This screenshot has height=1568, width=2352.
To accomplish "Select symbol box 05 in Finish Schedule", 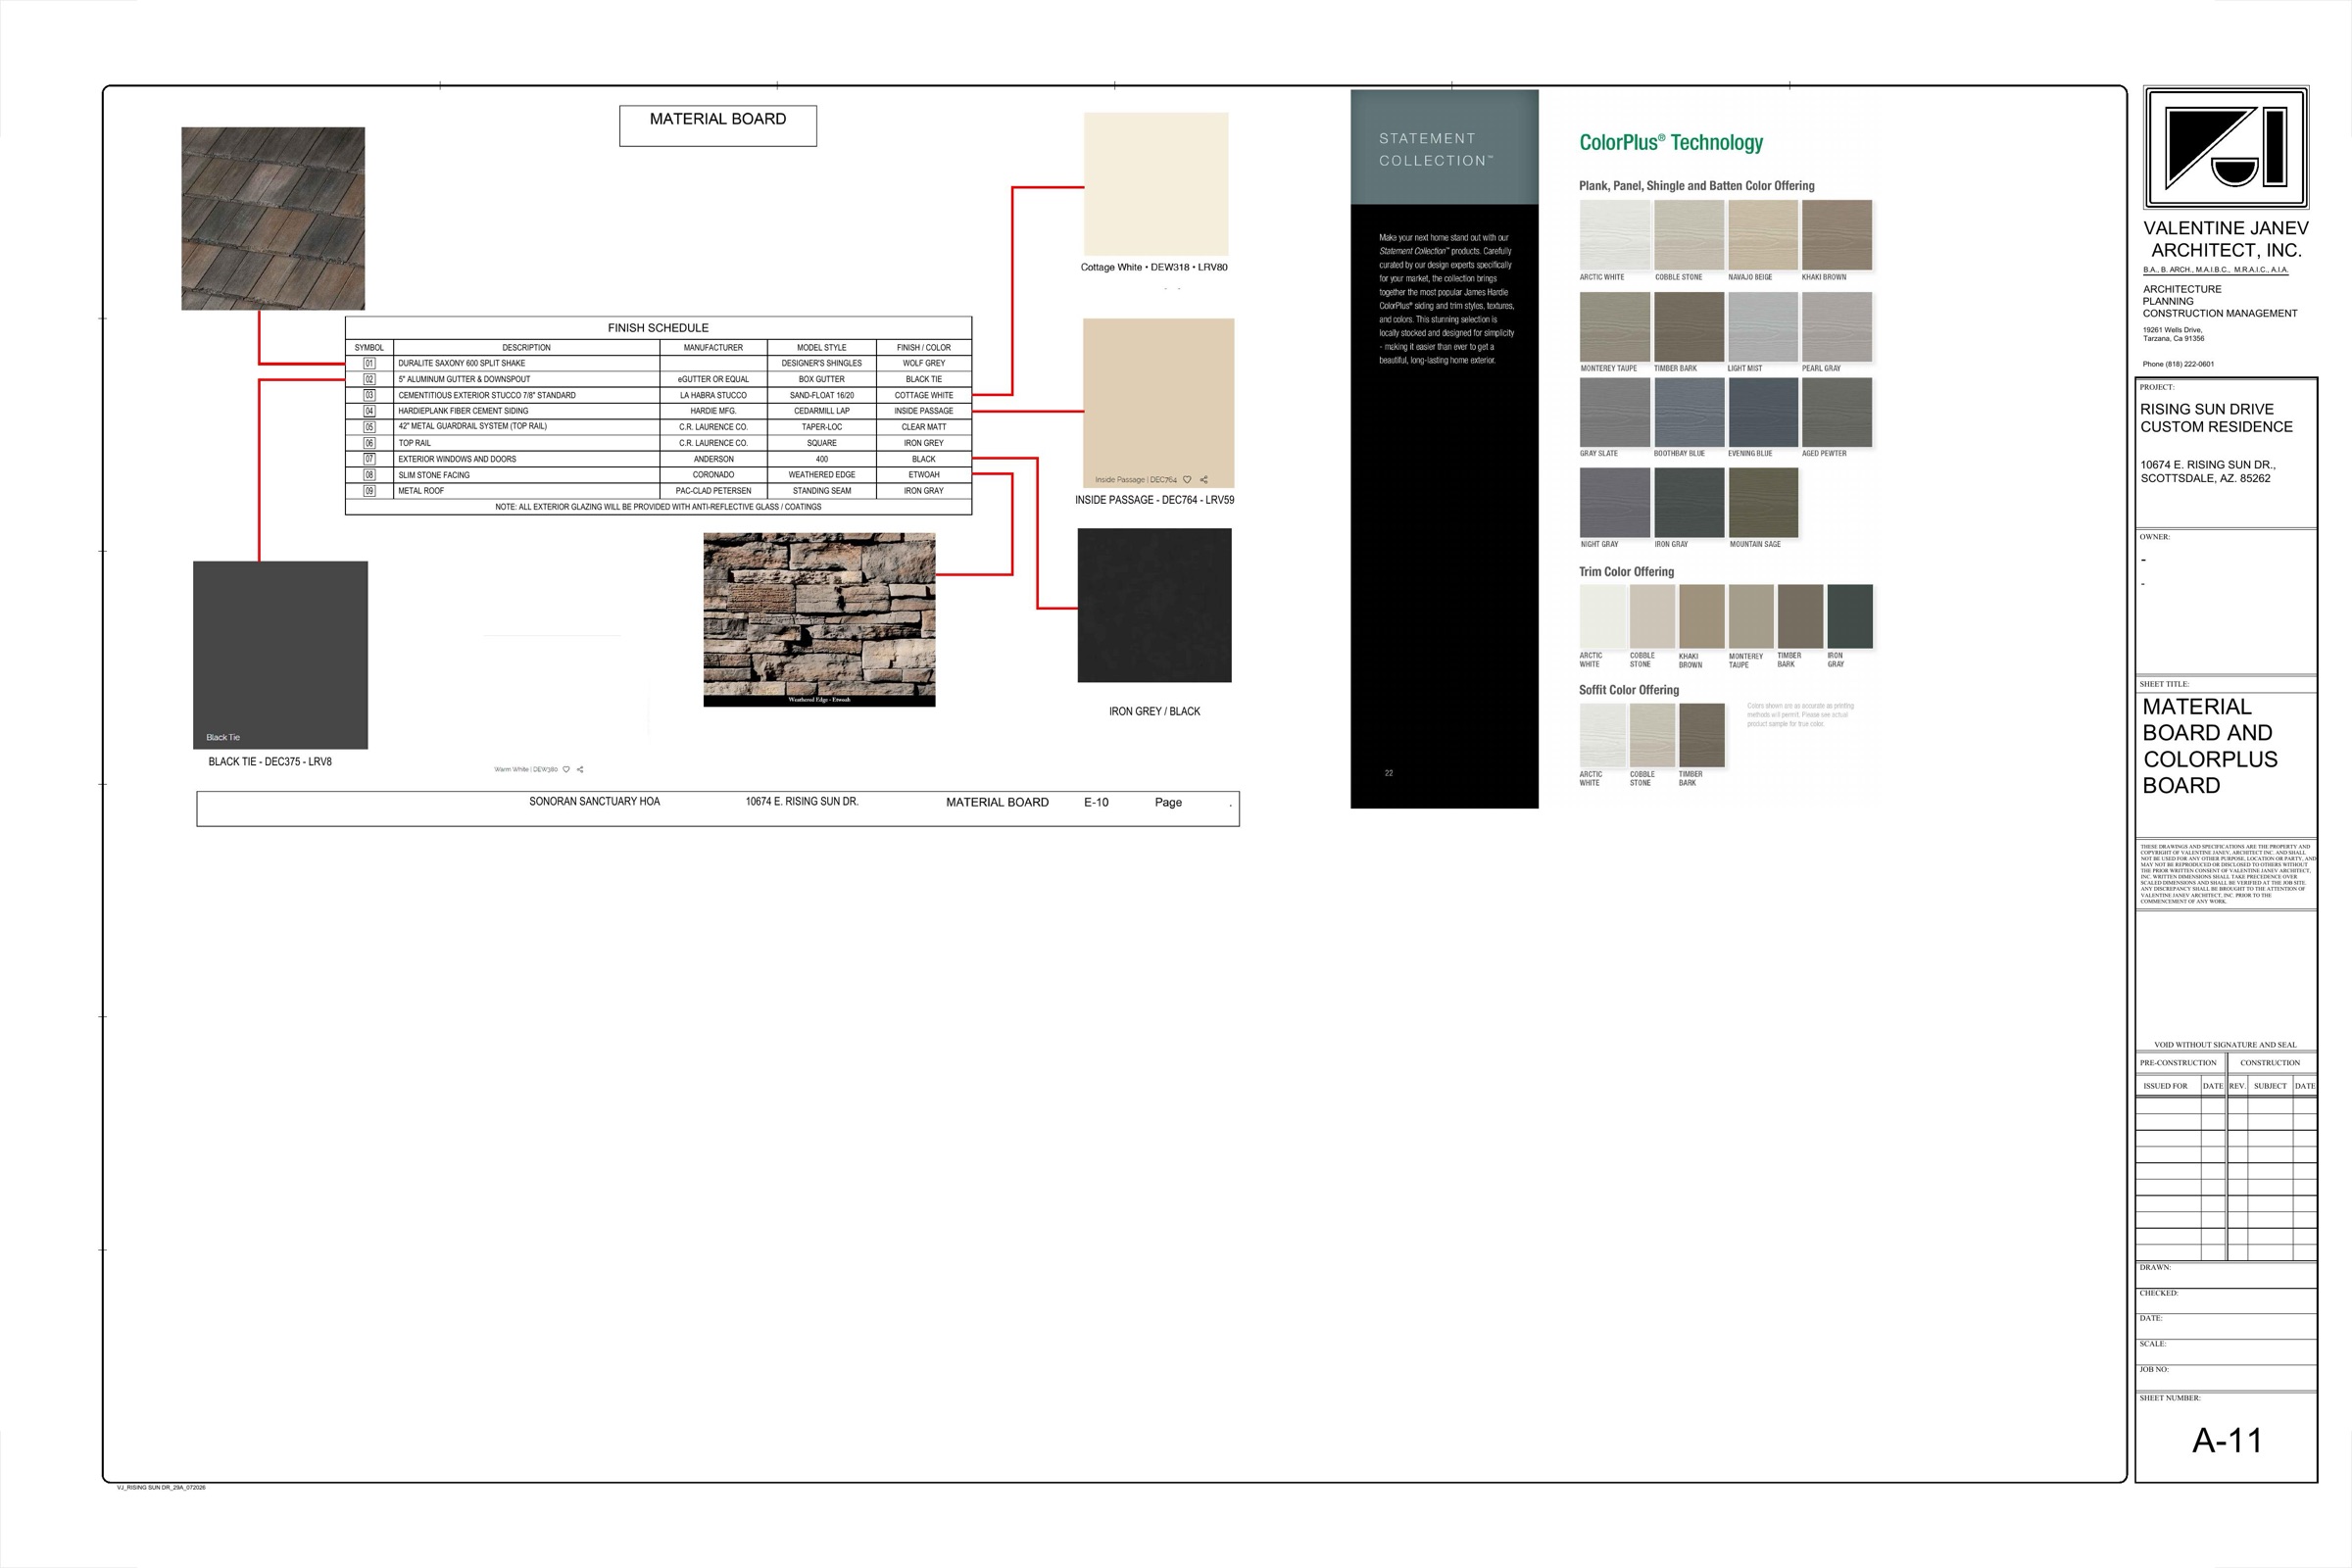I will click(369, 427).
